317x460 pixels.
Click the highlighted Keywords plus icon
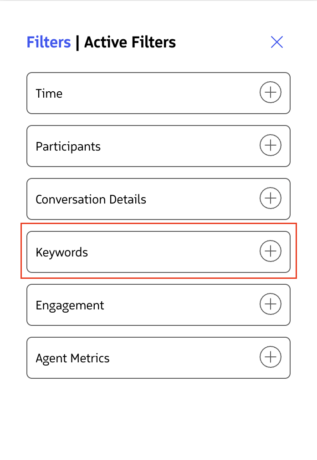[271, 251]
